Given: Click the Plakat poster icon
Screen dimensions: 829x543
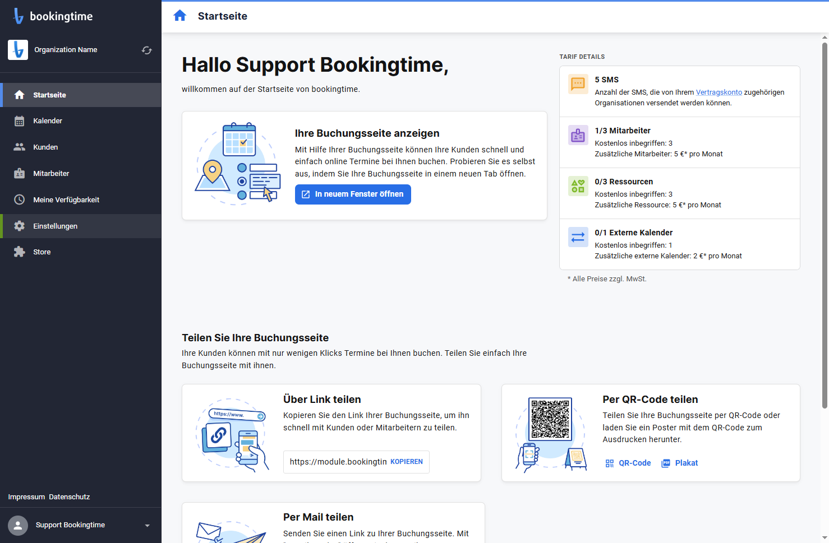Looking at the screenshot, I should (x=666, y=463).
